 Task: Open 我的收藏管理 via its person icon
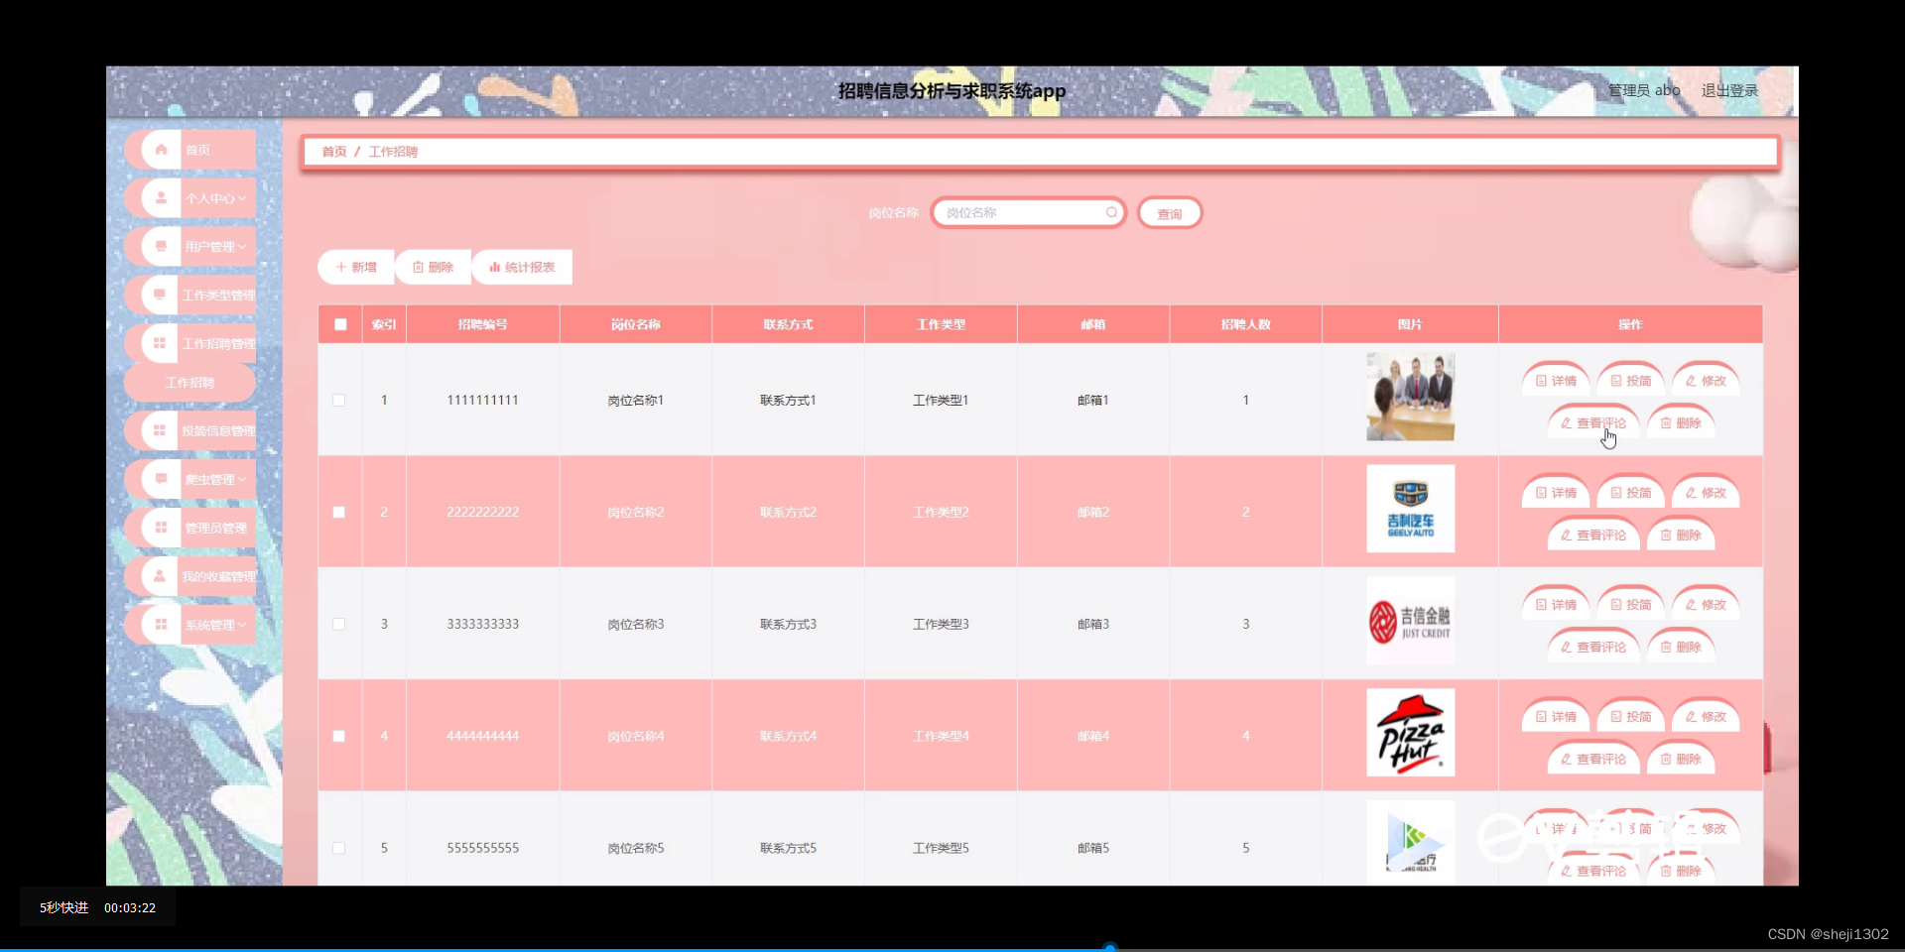pos(161,575)
